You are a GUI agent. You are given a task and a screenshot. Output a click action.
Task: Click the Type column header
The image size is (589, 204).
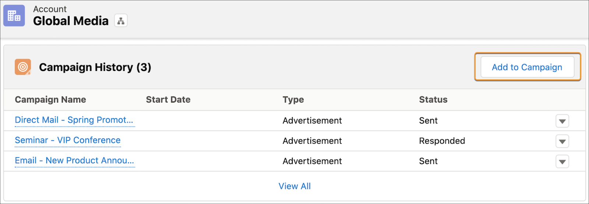pos(293,100)
